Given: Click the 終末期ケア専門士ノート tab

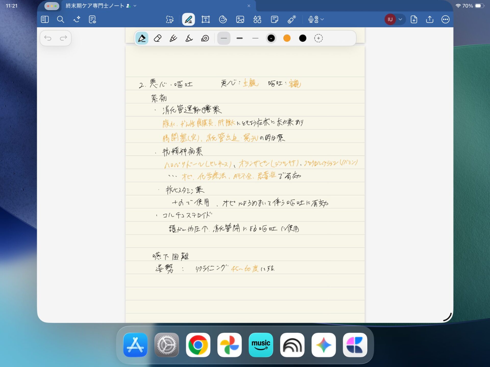Looking at the screenshot, I should (95, 6).
